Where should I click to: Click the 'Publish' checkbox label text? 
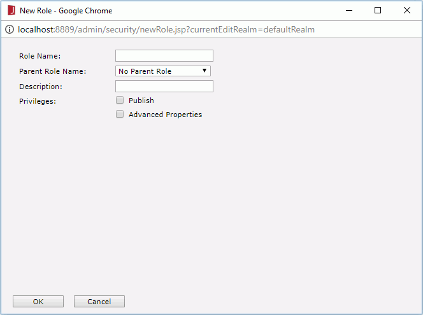(141, 101)
